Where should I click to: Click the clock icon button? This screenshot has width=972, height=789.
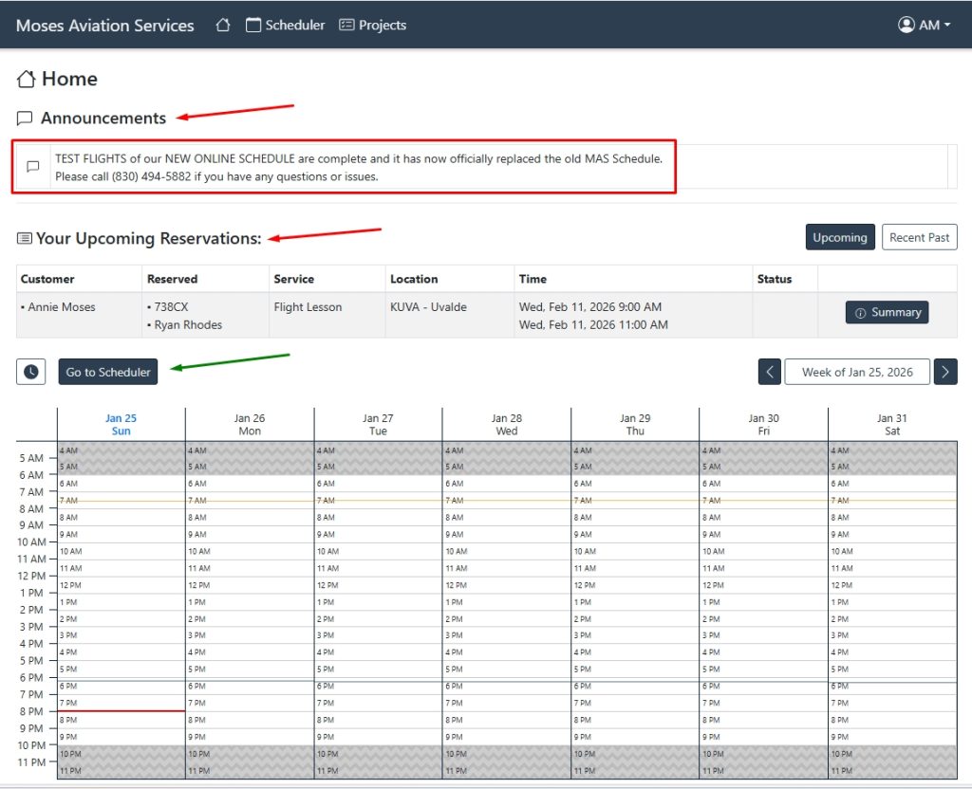[31, 372]
